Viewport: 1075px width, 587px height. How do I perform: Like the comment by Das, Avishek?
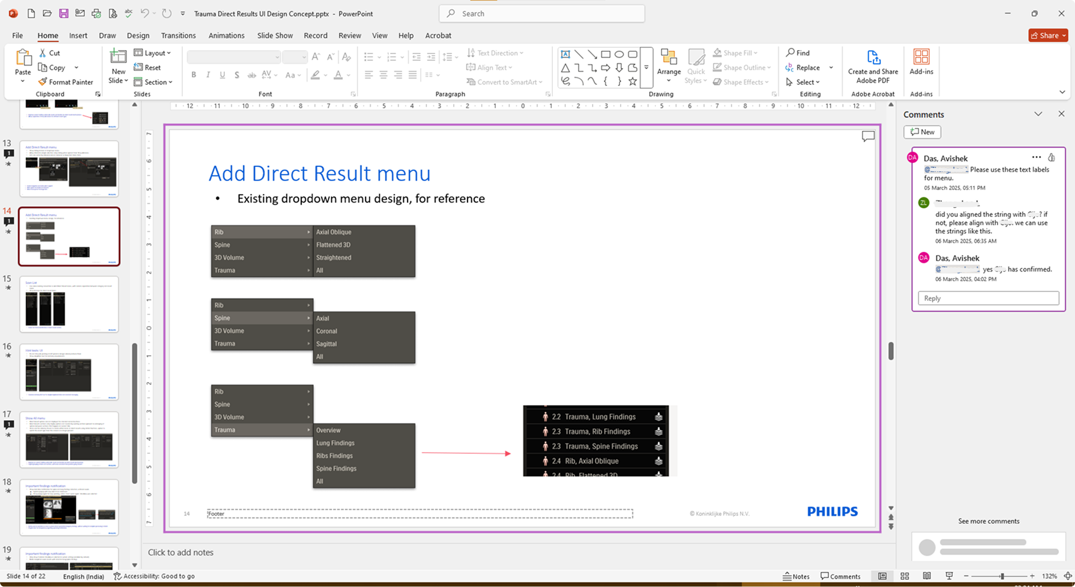coord(1051,158)
